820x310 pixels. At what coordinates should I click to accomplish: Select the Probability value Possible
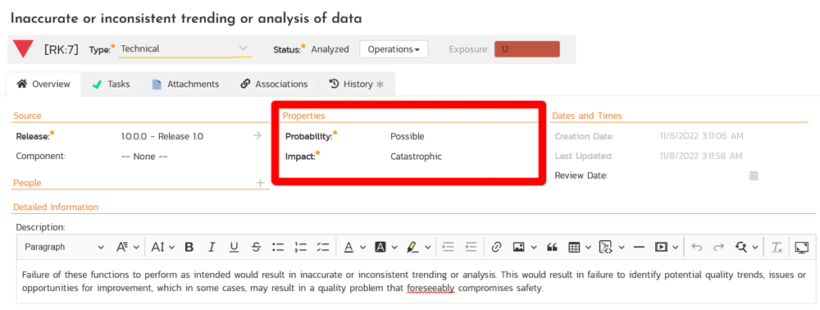[408, 136]
